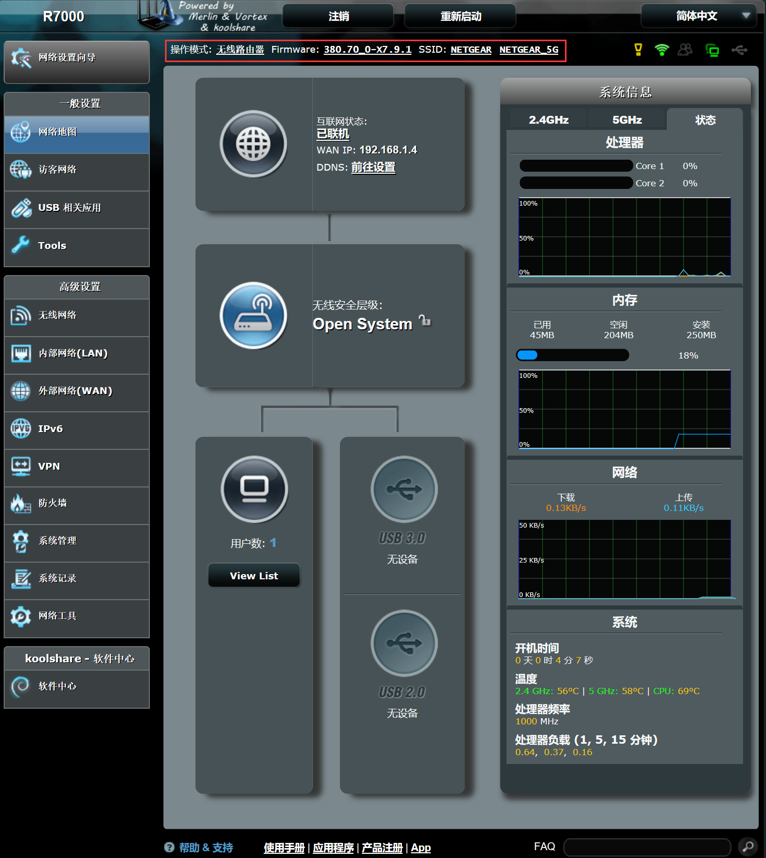Open the Guest Network (访客网络) icon
This screenshot has height=858, width=766.
coord(21,169)
